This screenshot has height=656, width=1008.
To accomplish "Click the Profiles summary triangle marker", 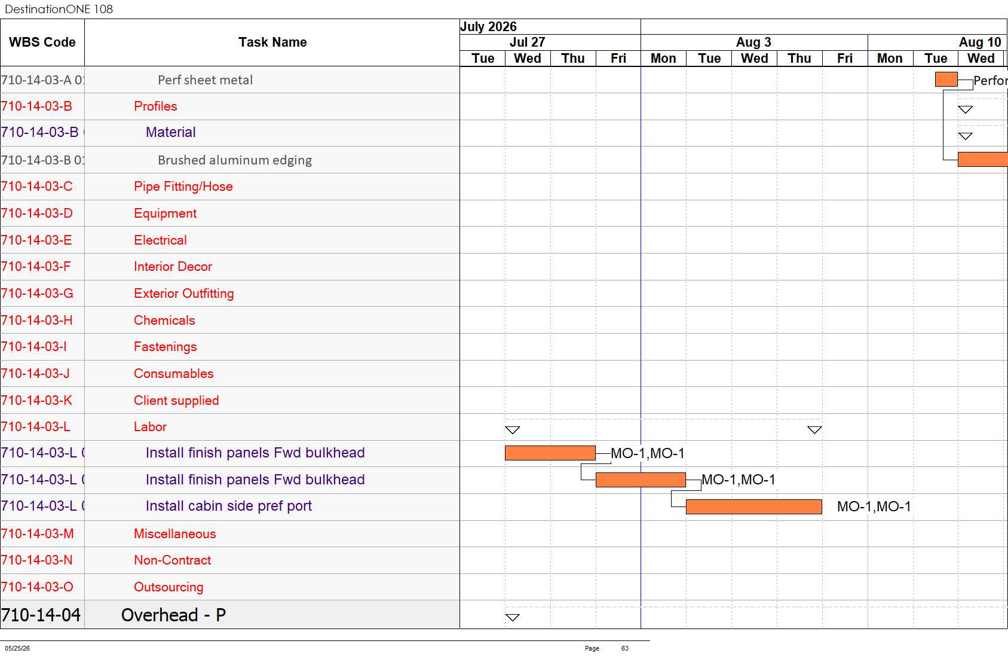I will click(x=966, y=109).
